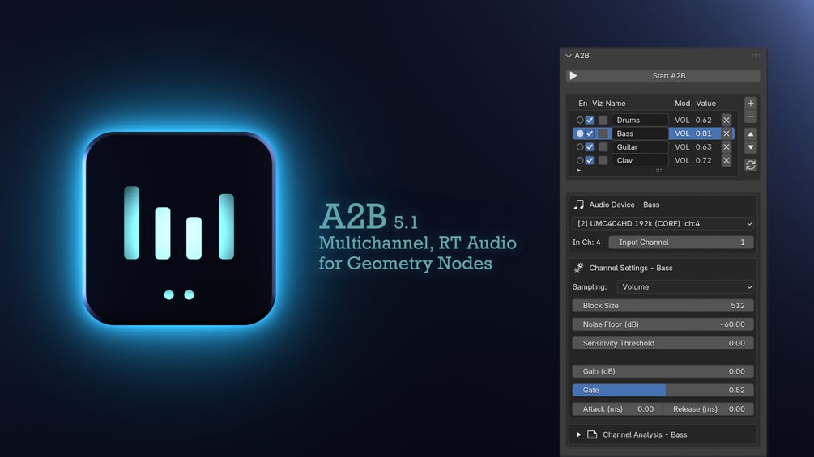
Task: Select the Drums channel radio button
Action: (x=580, y=120)
